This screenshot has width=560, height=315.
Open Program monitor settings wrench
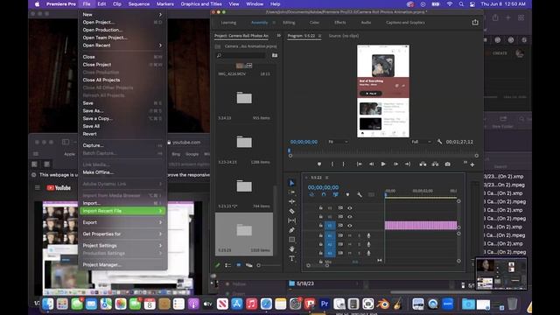tap(439, 142)
